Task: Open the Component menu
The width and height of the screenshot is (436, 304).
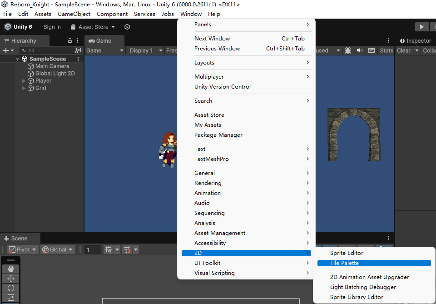Action: coord(112,14)
